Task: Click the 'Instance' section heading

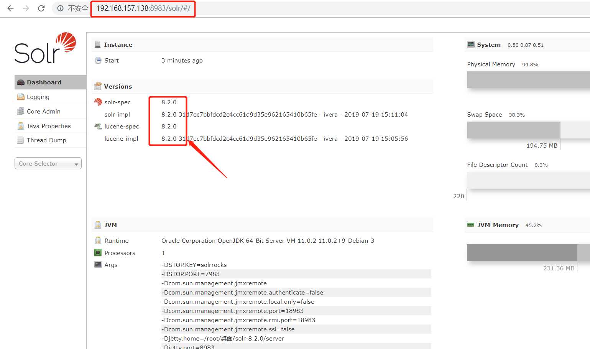Action: pyautogui.click(x=118, y=44)
